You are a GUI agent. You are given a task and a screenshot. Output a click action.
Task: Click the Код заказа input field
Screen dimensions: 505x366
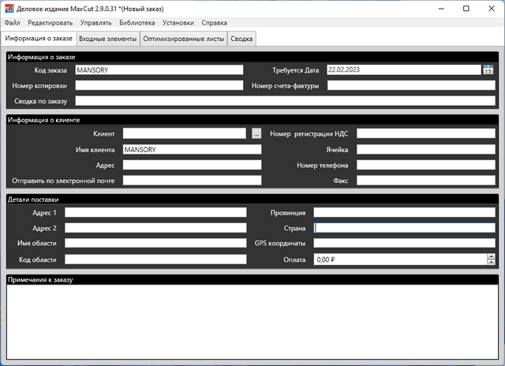159,70
